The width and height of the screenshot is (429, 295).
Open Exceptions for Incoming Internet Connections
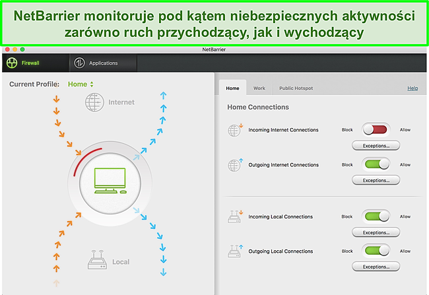click(376, 146)
